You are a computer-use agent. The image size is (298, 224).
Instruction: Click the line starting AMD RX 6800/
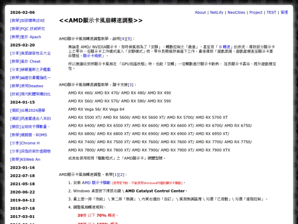coord(149,134)
